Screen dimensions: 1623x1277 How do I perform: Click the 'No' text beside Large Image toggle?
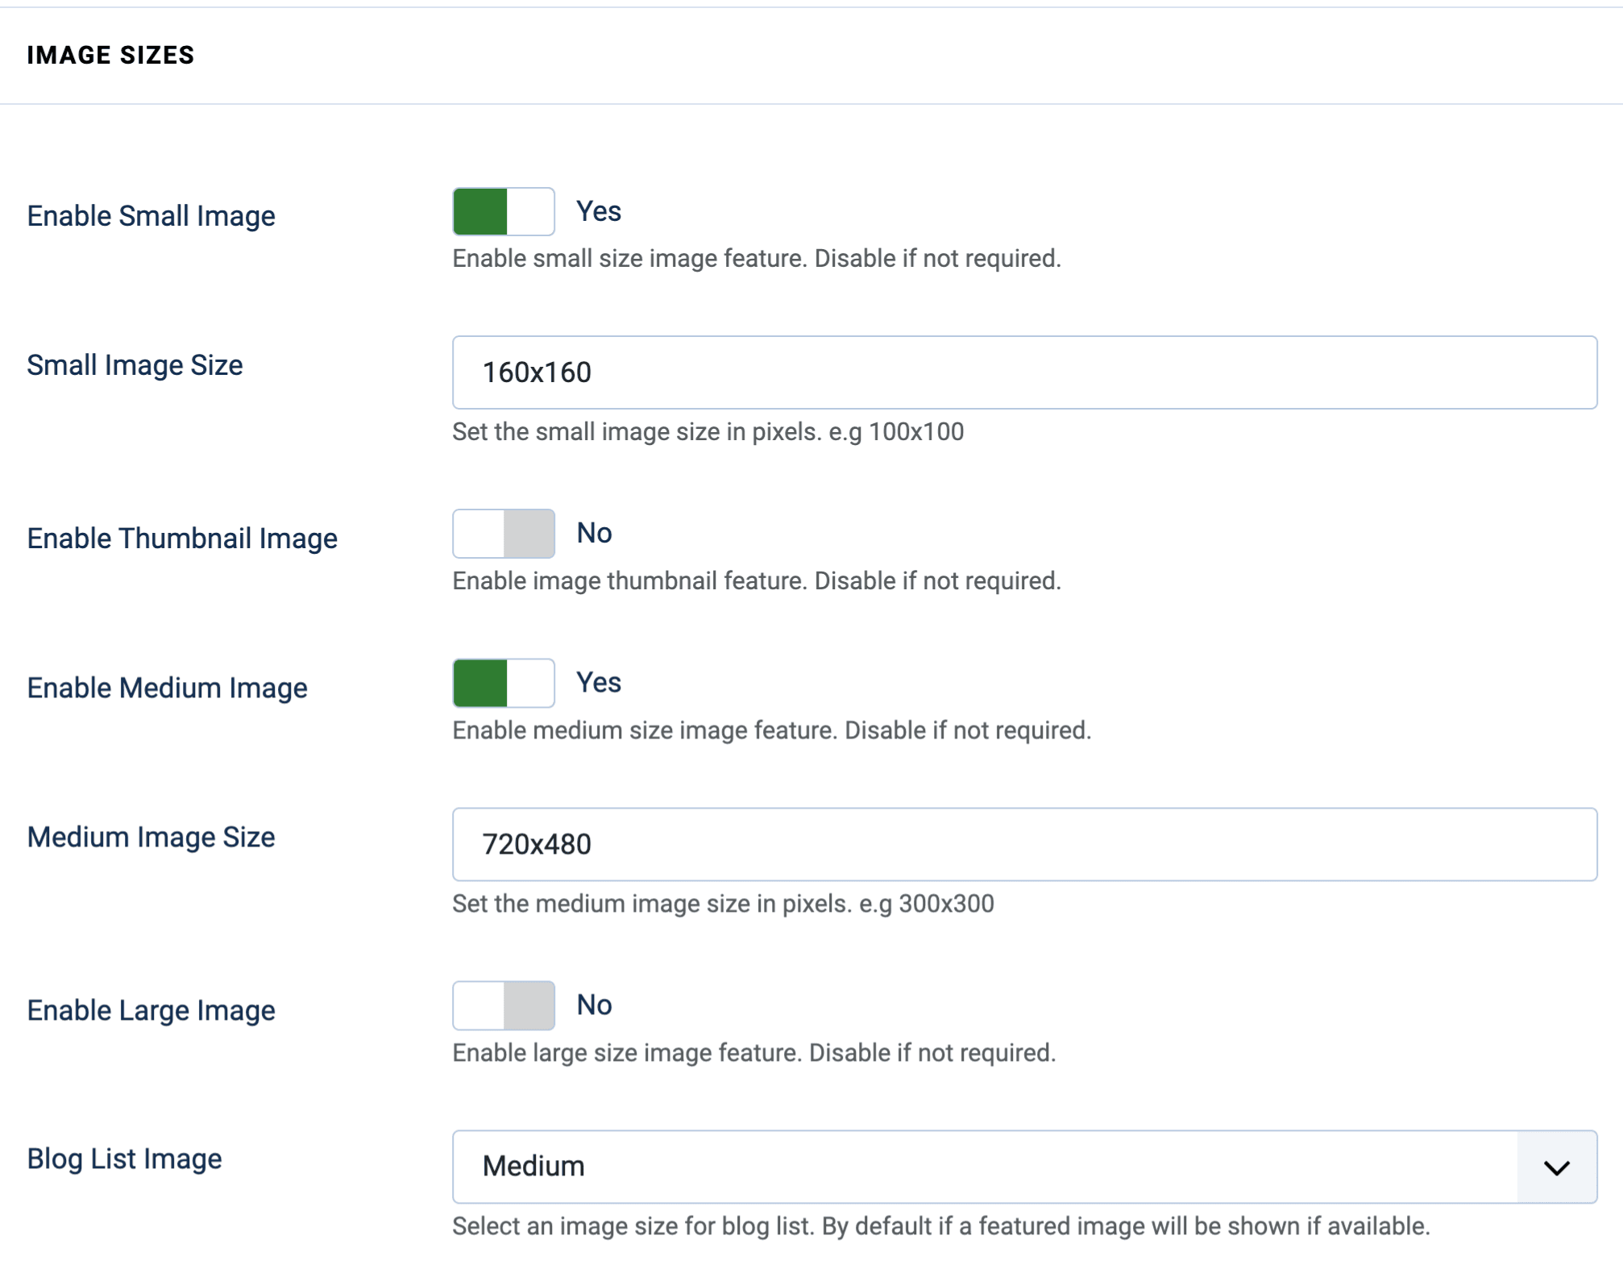coord(593,1004)
